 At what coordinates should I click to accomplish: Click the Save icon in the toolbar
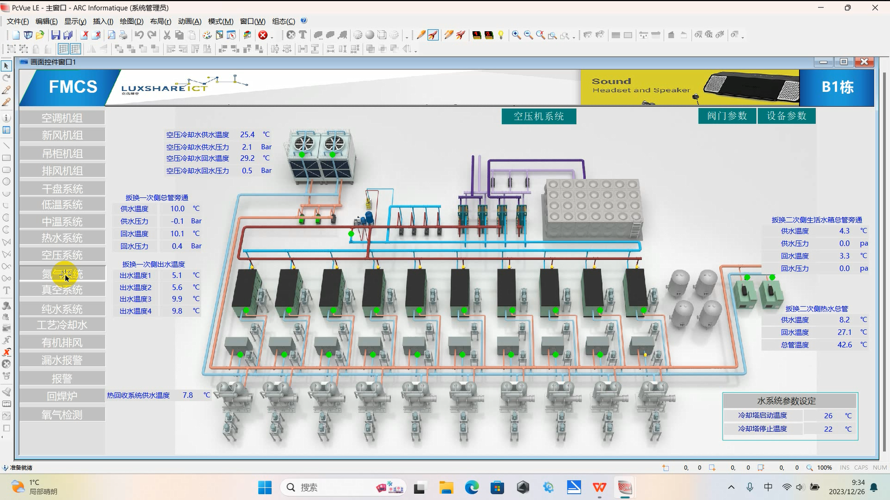point(55,35)
